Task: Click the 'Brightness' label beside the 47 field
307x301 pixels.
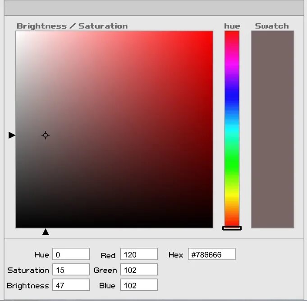Action: pyautogui.click(x=28, y=286)
